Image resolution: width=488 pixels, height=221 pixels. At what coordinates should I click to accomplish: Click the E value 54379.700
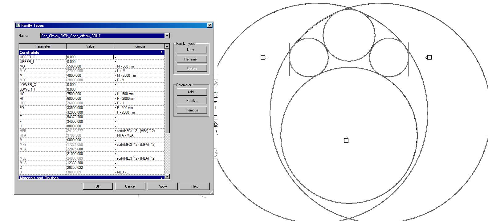pos(90,117)
